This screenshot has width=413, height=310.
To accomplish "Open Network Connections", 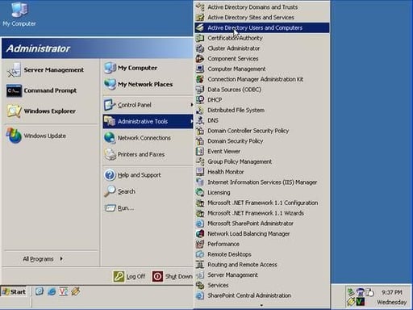I will point(148,138).
